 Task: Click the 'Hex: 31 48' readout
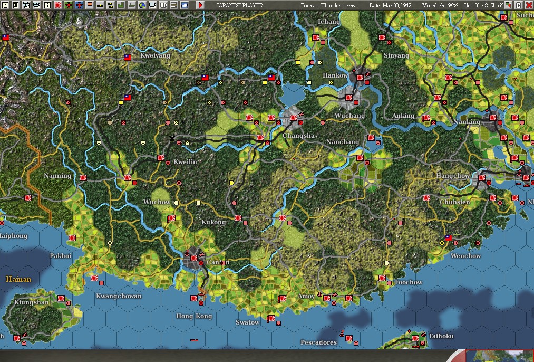point(475,5)
